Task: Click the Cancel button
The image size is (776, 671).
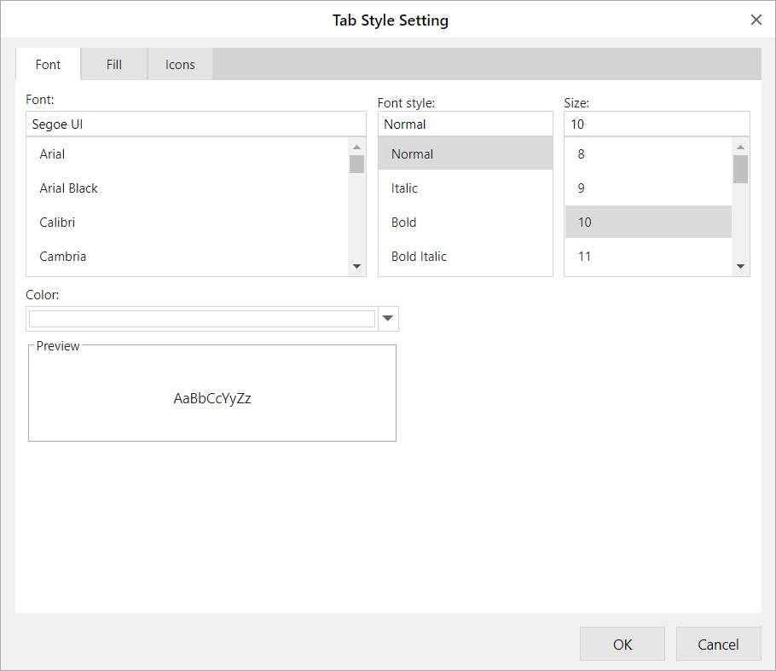Action: click(718, 644)
